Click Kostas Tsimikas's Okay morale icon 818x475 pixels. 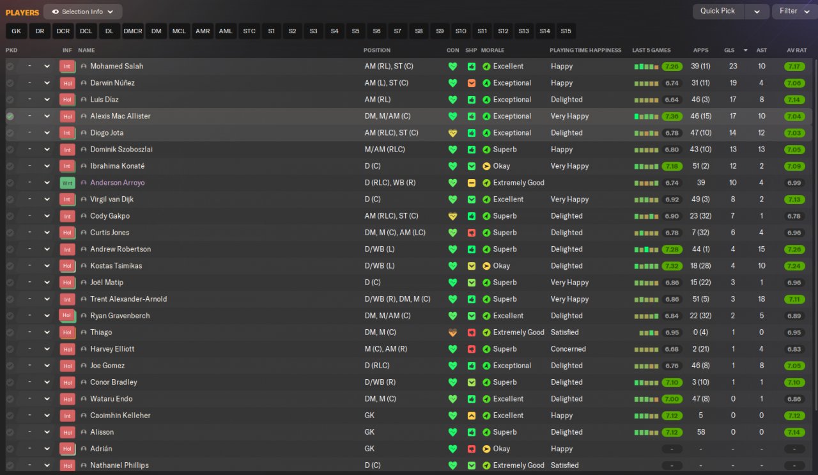pos(486,266)
